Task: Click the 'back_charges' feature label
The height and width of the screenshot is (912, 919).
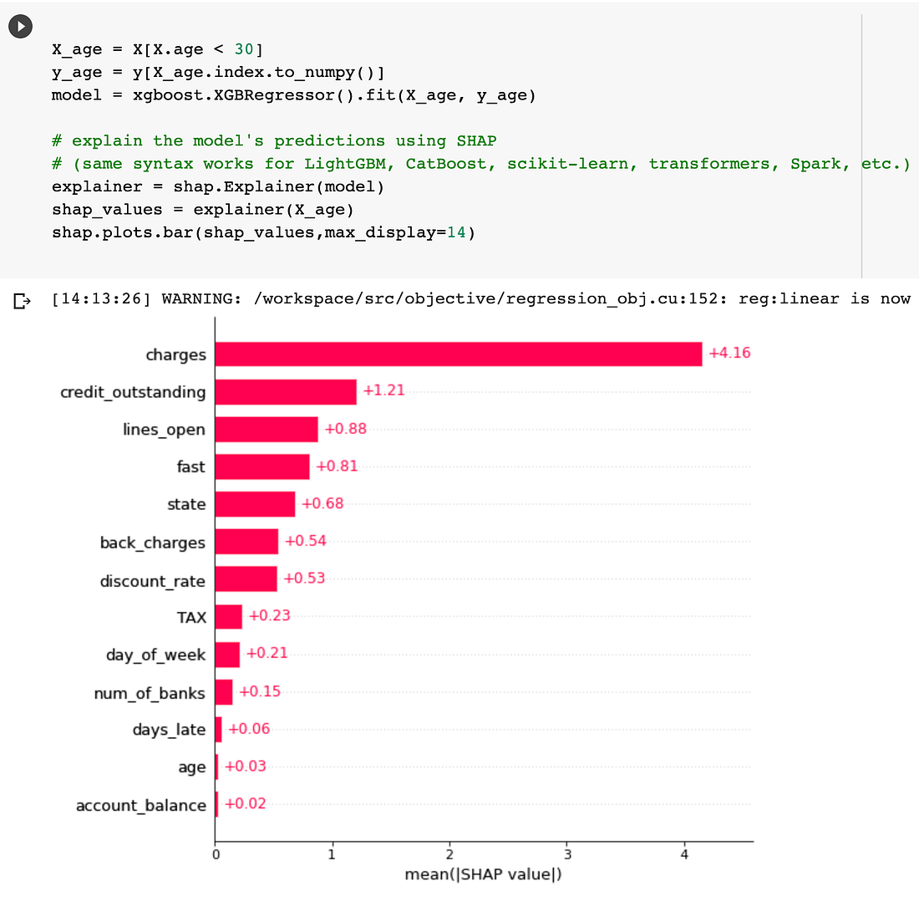Action: point(153,543)
